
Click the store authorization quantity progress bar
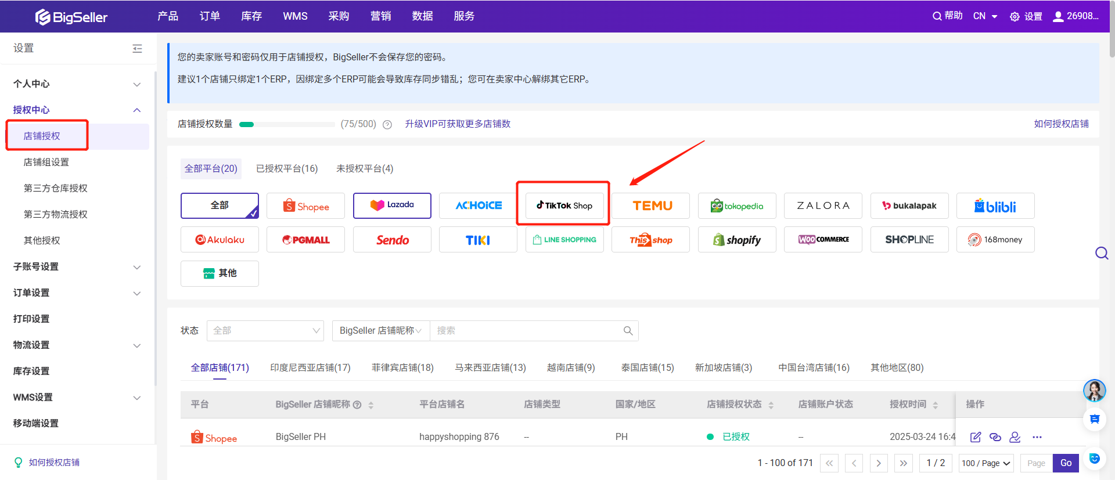[x=287, y=124]
